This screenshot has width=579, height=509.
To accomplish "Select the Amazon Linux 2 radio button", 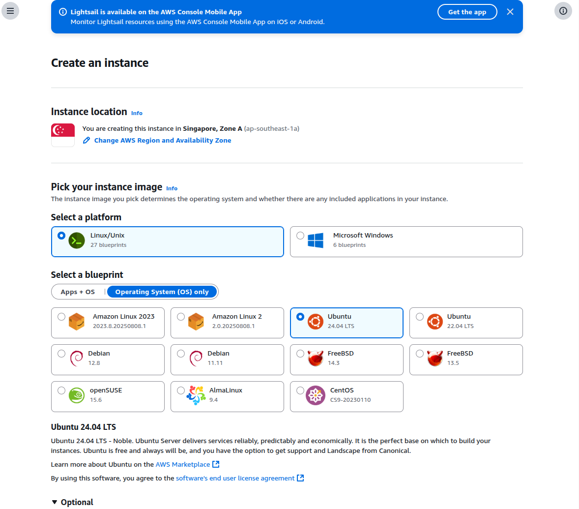I will tap(181, 317).
